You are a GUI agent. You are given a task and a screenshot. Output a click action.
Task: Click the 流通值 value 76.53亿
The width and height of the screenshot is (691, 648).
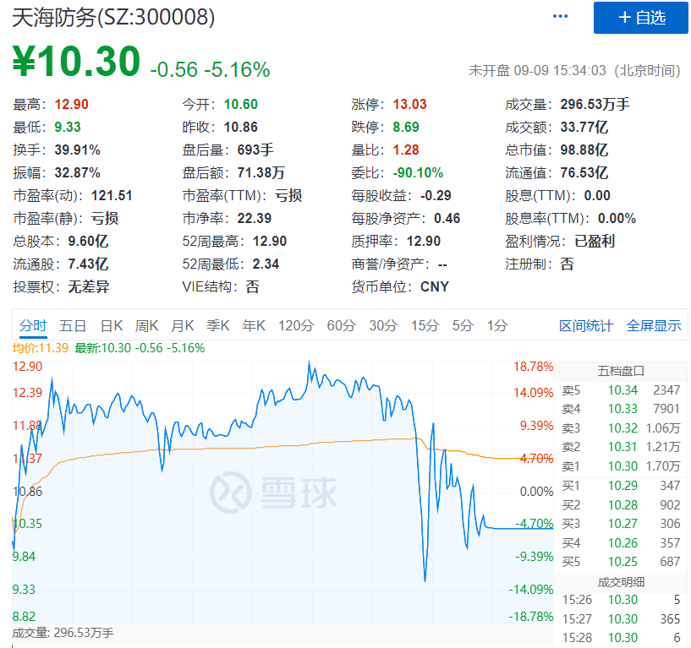[584, 173]
